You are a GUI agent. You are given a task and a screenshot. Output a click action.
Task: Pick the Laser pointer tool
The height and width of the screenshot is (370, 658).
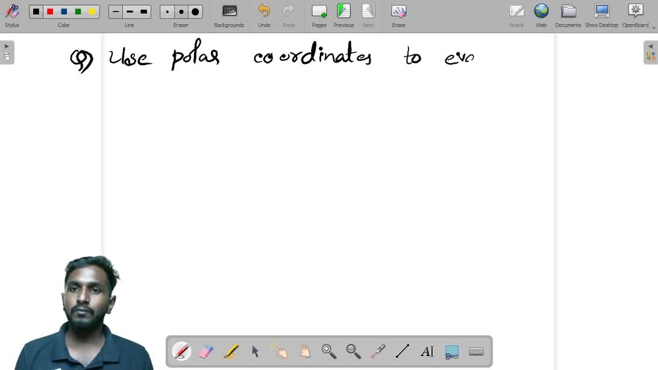tap(378, 351)
